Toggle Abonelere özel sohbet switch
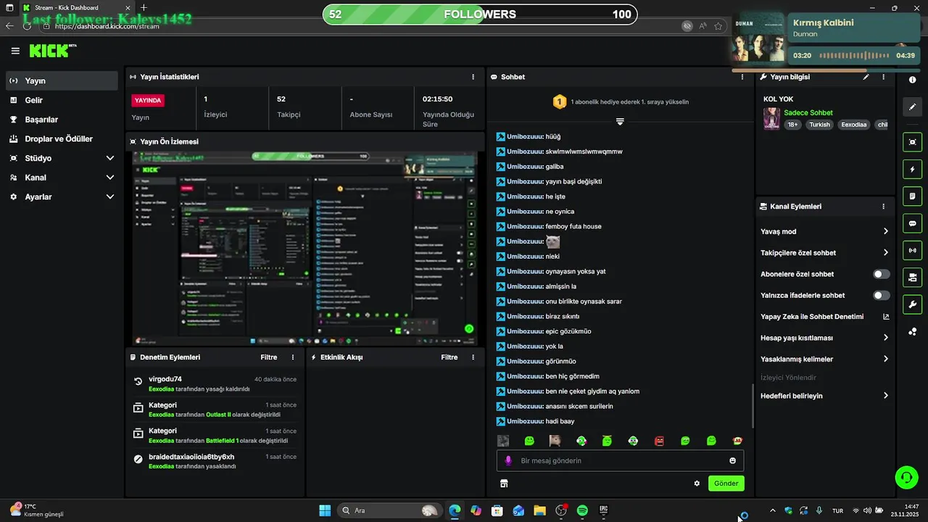This screenshot has width=928, height=522. click(882, 274)
